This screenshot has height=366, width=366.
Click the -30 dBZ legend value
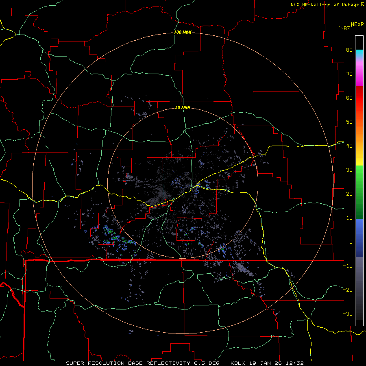[x=348, y=314]
